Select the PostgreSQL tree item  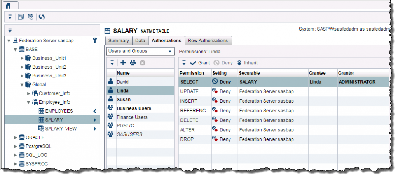click(x=38, y=146)
